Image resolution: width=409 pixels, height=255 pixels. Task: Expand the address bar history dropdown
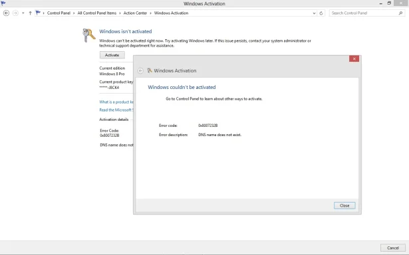point(314,13)
